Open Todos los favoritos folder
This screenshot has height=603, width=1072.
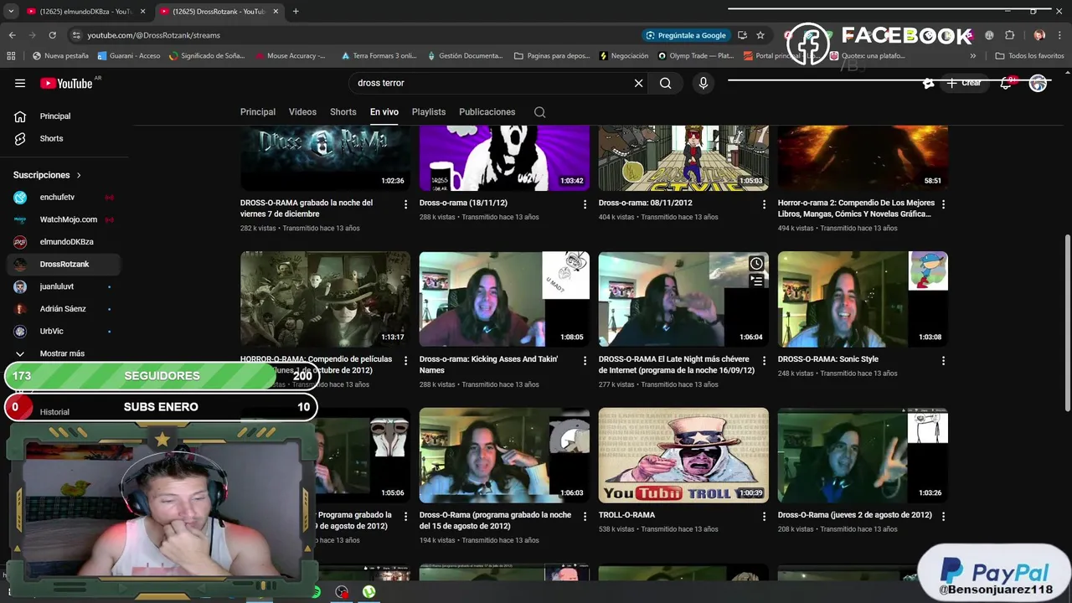click(1029, 56)
